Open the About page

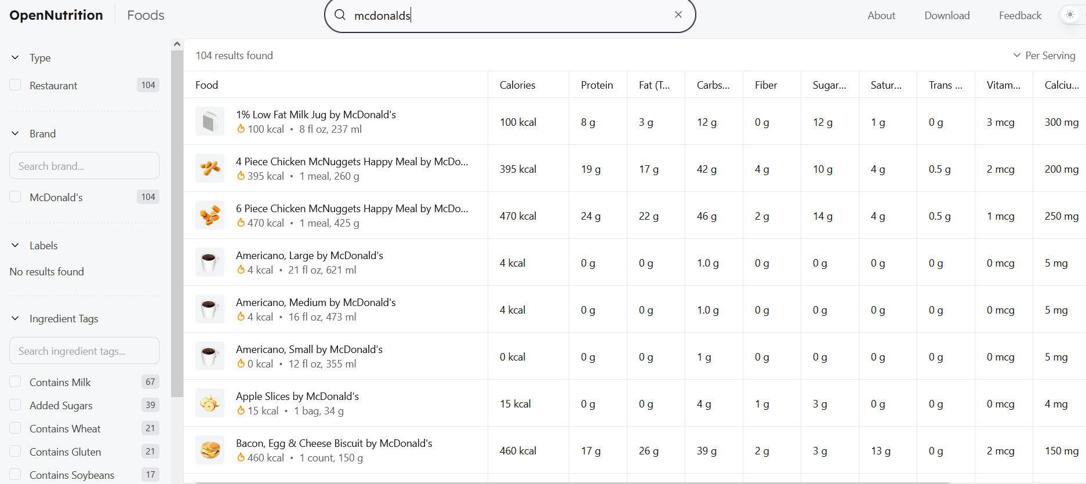click(881, 16)
